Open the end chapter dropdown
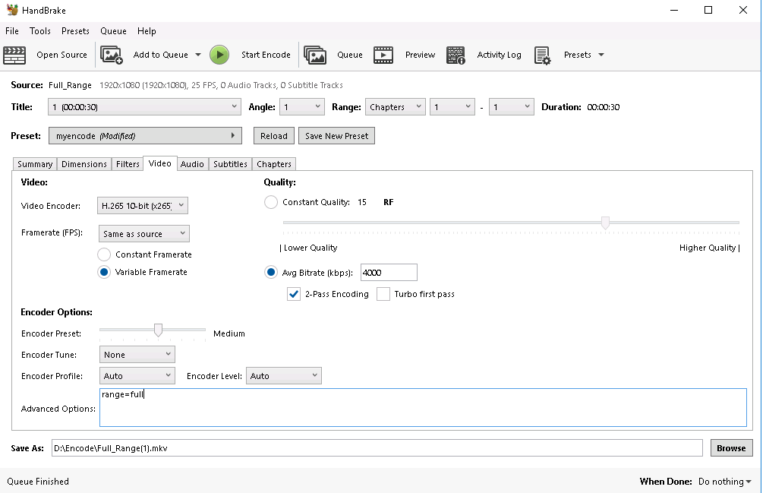 click(512, 107)
